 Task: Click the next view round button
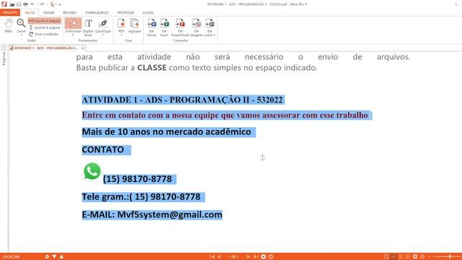pyautogui.click(x=271, y=257)
